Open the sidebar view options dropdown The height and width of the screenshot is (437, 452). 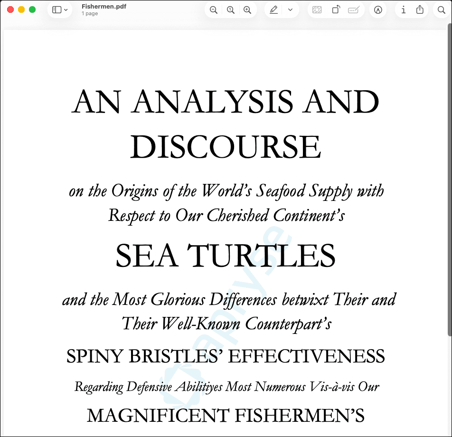click(x=60, y=10)
